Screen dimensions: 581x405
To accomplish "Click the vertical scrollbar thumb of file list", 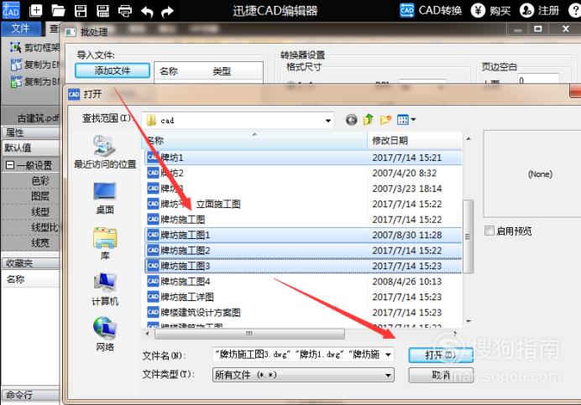I will (468, 236).
